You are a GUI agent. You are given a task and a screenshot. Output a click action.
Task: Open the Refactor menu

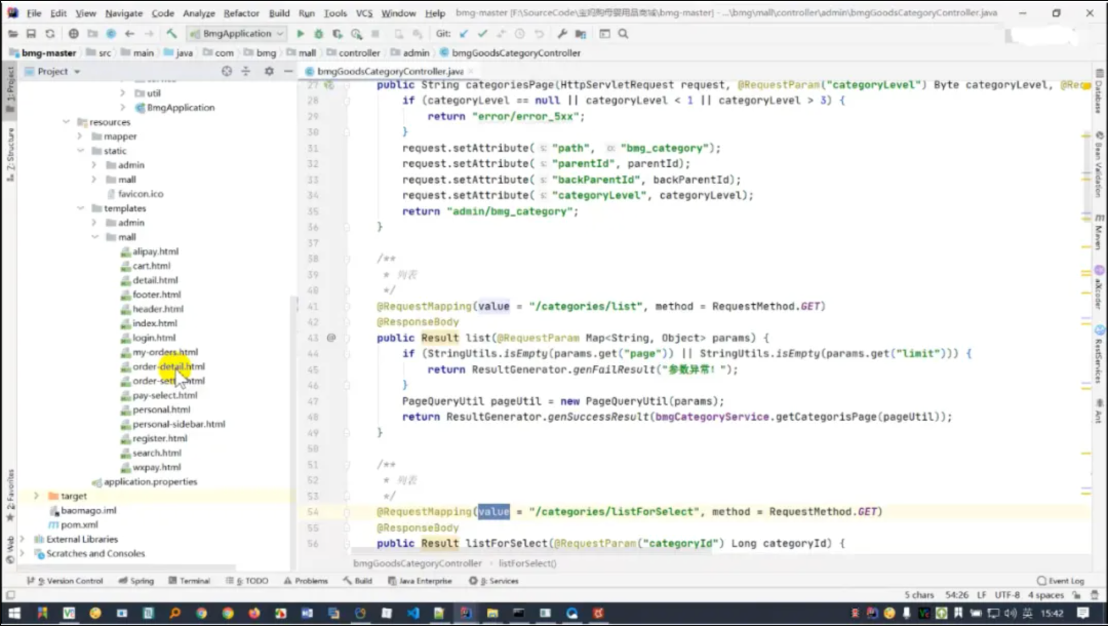241,13
